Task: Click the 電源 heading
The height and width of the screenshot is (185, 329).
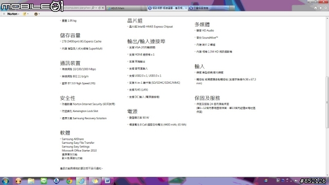Action: 132,112
